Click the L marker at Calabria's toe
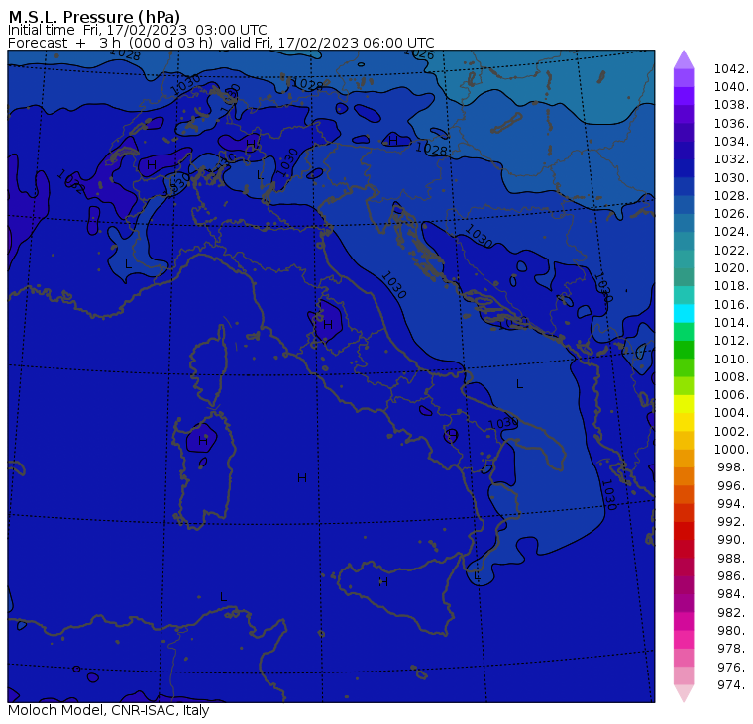The image size is (753, 724). coord(477,575)
